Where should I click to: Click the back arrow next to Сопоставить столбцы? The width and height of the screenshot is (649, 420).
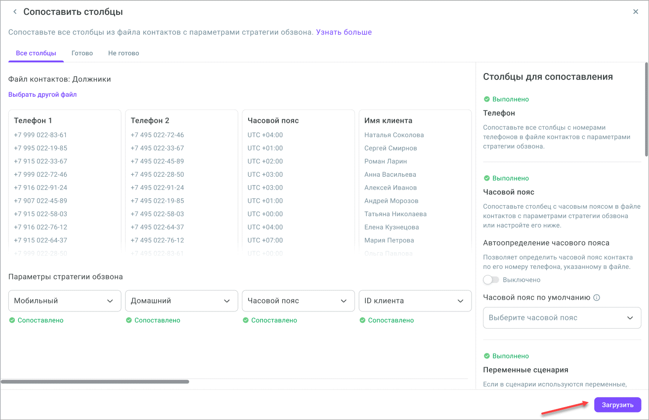click(15, 12)
